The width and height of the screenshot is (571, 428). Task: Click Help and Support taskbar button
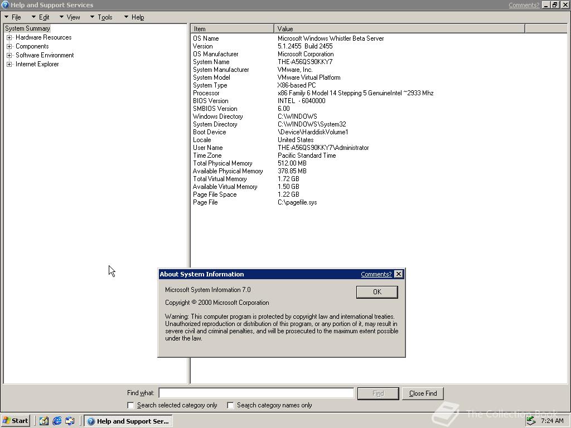pos(128,421)
